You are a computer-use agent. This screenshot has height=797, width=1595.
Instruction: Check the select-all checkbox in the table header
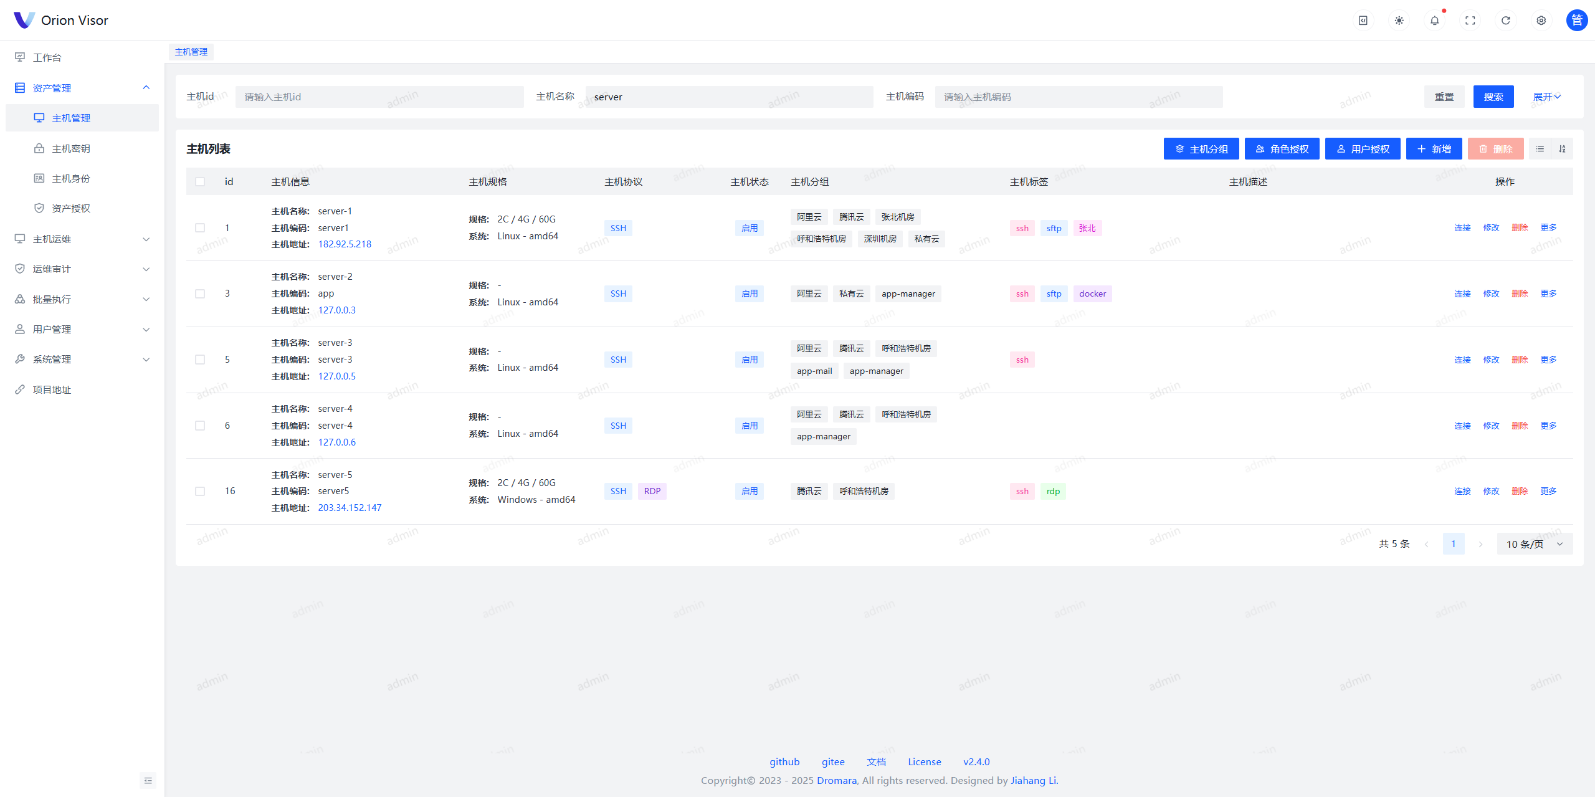pos(200,182)
